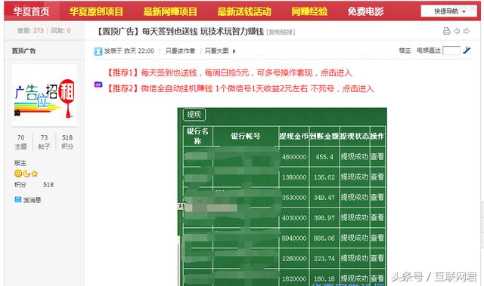The image size is (484, 286).
Task: Click the sun rank icon
Action: coord(18,174)
